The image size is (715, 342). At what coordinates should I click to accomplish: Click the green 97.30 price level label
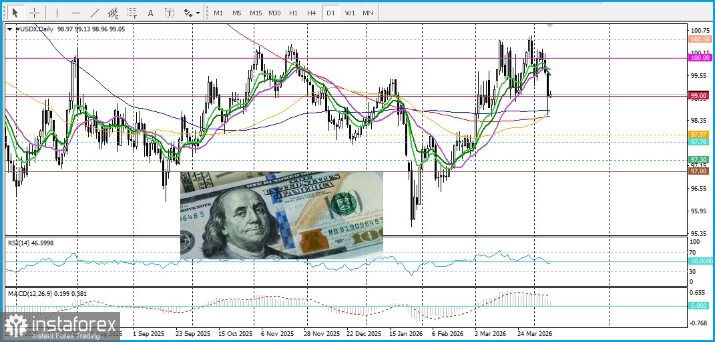(x=699, y=159)
